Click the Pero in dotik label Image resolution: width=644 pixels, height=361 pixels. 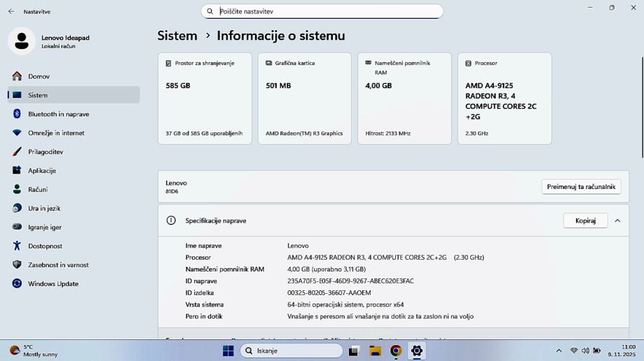click(x=204, y=316)
